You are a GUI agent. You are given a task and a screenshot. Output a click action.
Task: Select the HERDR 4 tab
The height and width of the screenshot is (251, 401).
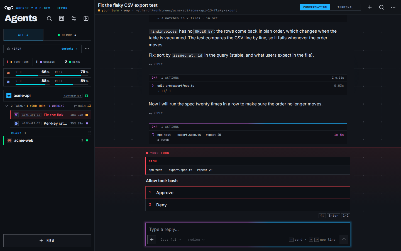point(67,35)
